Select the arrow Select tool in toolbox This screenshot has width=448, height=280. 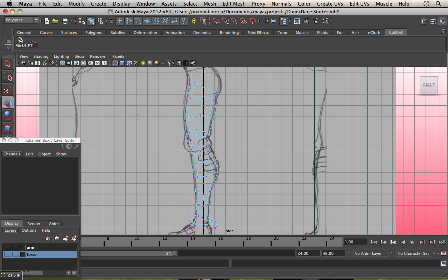pyautogui.click(x=8, y=63)
